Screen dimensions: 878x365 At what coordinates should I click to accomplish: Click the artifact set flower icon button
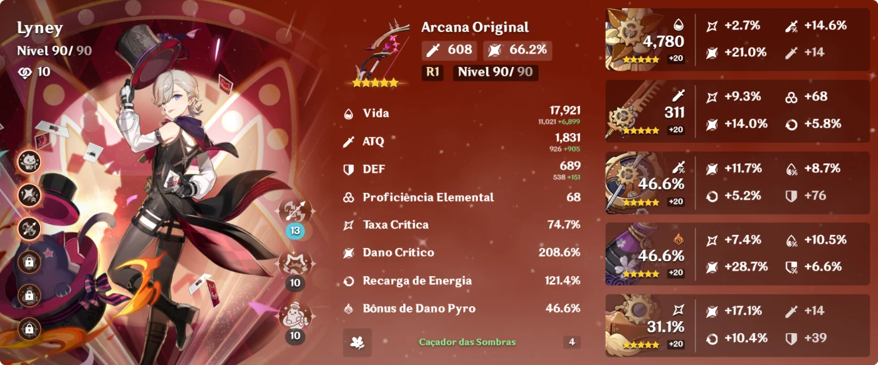(357, 342)
